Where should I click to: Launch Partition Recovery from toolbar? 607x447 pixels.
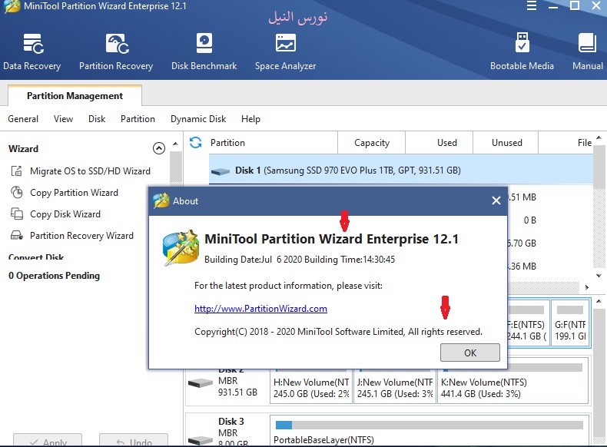[116, 51]
